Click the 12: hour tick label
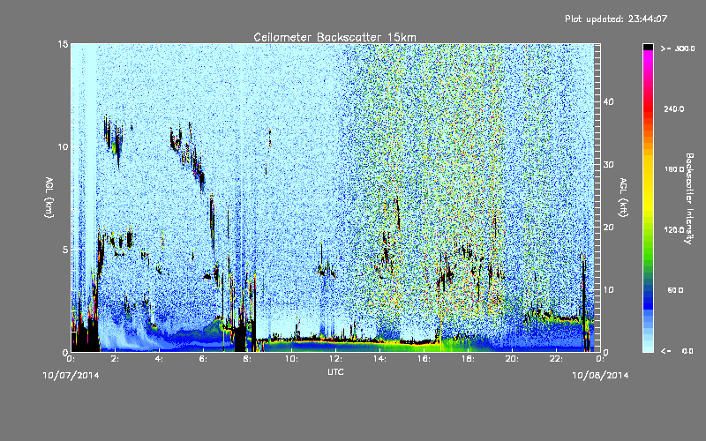The image size is (706, 441). pos(336,359)
